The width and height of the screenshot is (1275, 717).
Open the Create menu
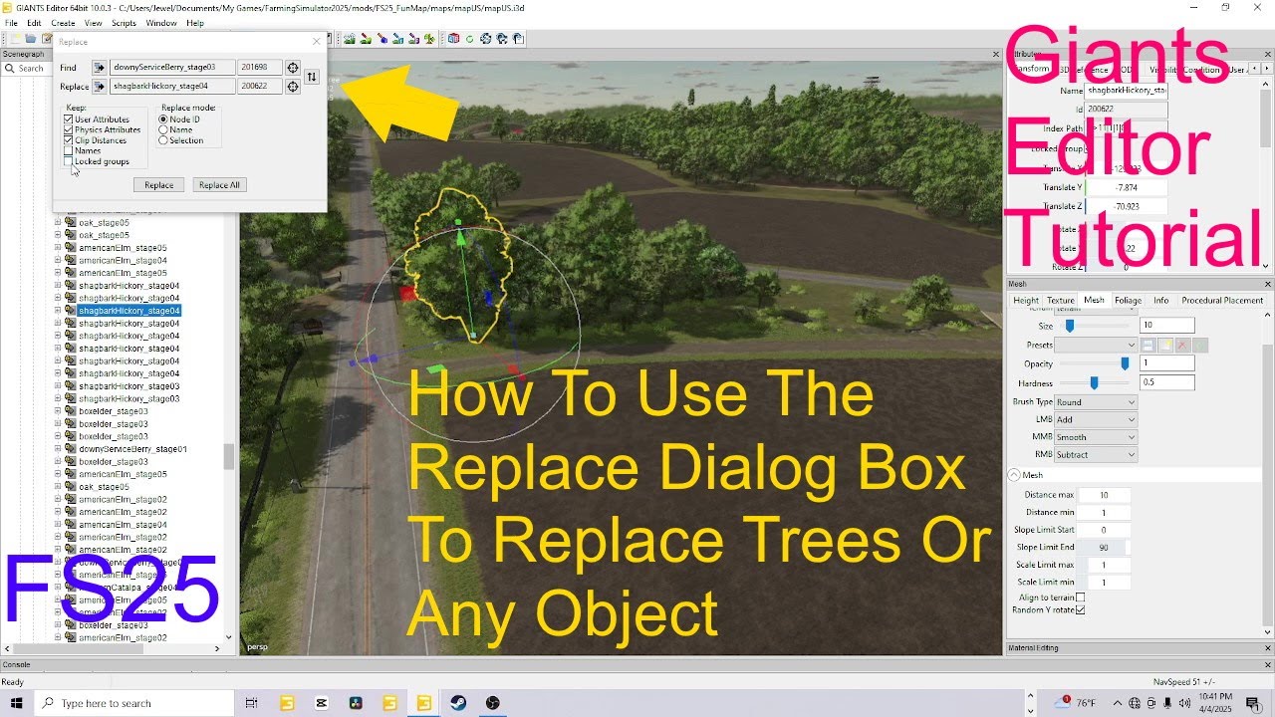[x=63, y=23]
